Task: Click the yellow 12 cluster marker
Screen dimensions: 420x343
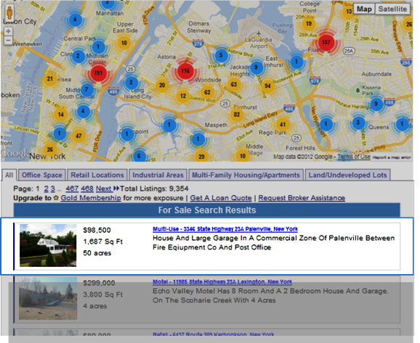Action: point(183,96)
